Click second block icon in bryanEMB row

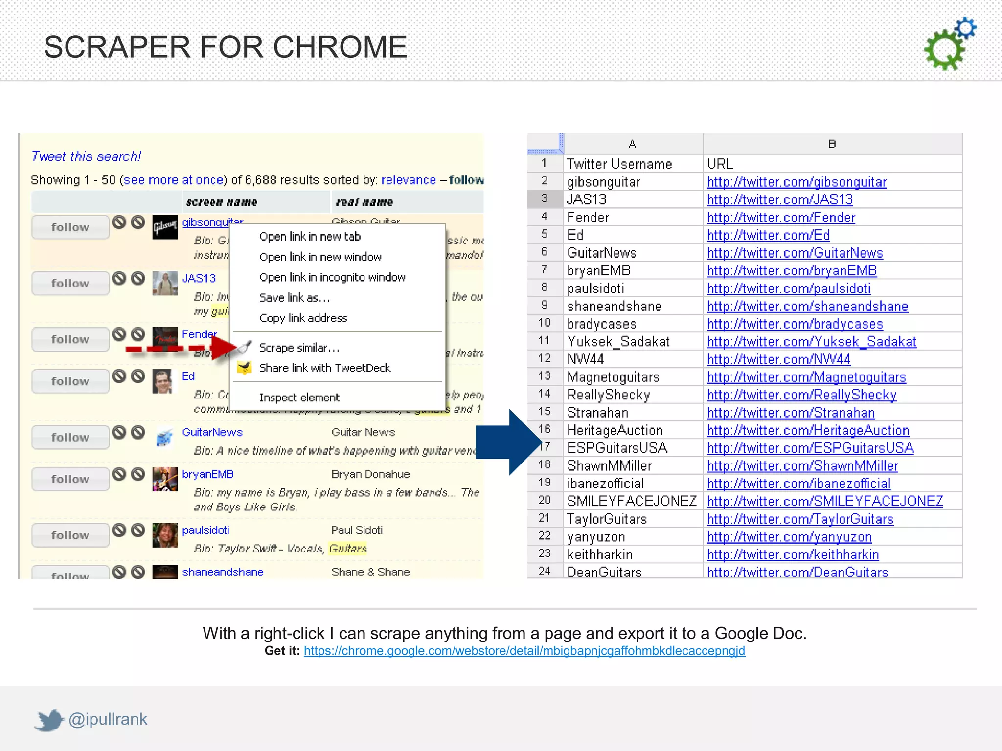(138, 474)
